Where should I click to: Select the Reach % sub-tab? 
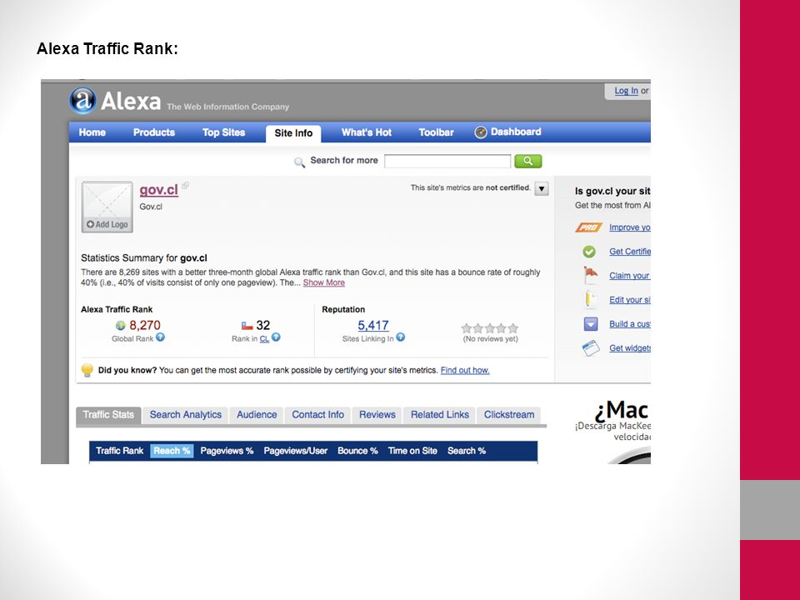172,451
